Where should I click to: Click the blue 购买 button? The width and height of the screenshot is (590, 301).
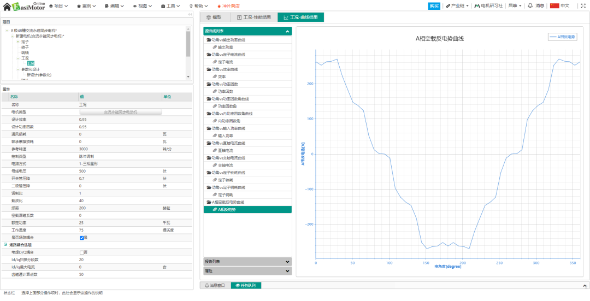pos(434,6)
